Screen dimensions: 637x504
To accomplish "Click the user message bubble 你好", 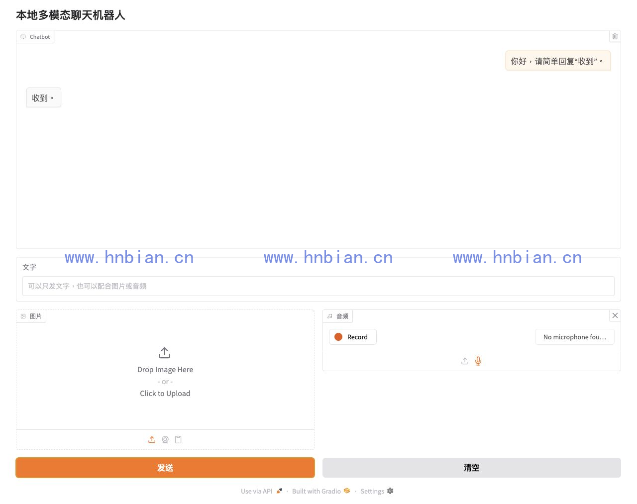I will click(x=558, y=61).
